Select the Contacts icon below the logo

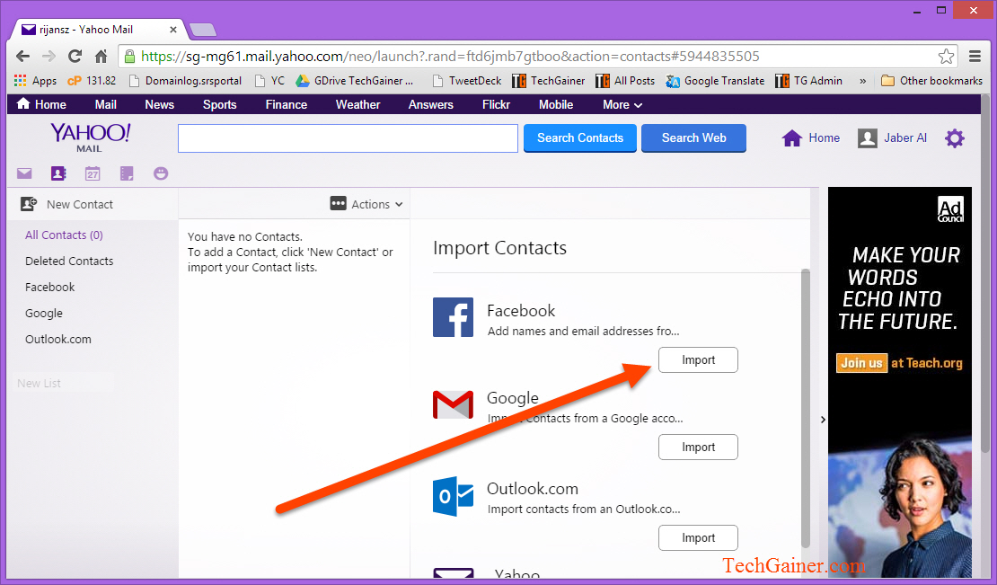pyautogui.click(x=58, y=173)
